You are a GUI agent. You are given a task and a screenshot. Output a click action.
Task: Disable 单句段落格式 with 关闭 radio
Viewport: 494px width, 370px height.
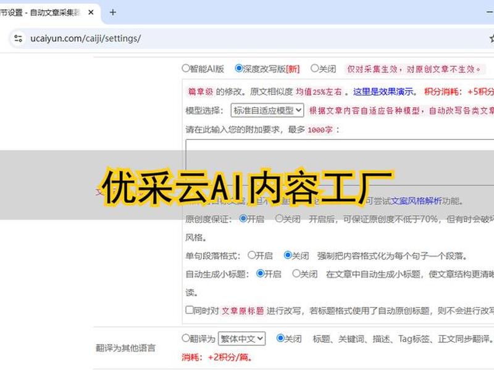(288, 255)
